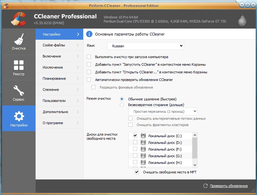The width and height of the screenshot is (257, 195).
Task: Open Простая перезапись (1 проход) dropdown
Action: coord(163,111)
